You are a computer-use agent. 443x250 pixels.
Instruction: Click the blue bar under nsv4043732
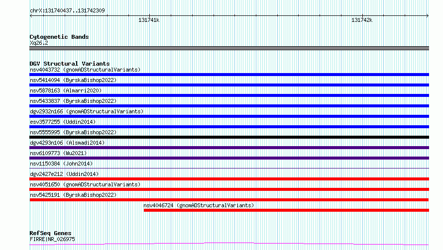(x=229, y=75)
